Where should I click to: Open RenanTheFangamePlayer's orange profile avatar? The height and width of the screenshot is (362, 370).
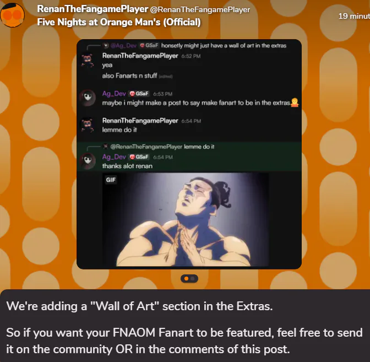click(x=12, y=15)
